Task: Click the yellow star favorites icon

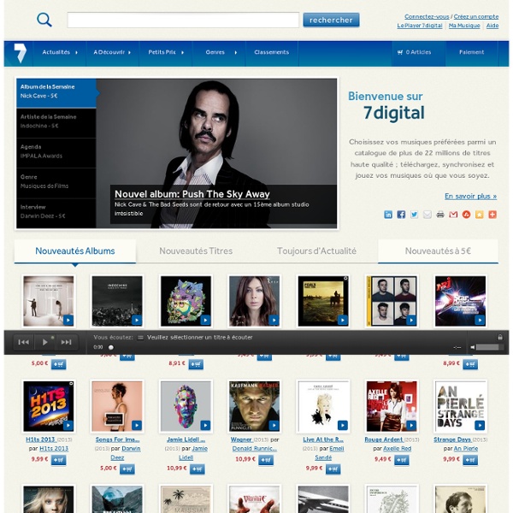Action: click(x=480, y=215)
